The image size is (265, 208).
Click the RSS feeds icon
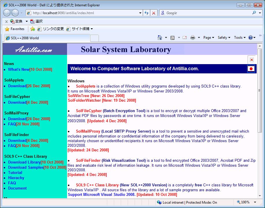pyautogui.click(x=173, y=38)
